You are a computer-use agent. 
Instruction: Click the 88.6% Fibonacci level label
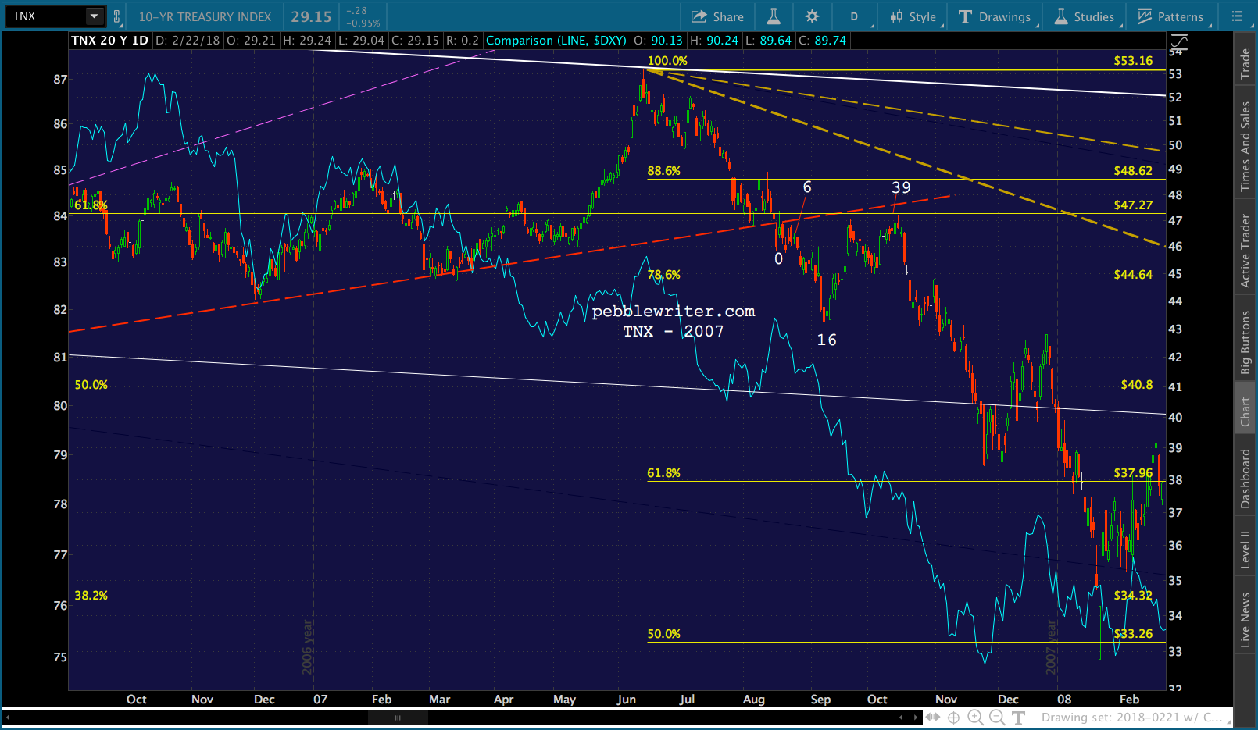663,171
